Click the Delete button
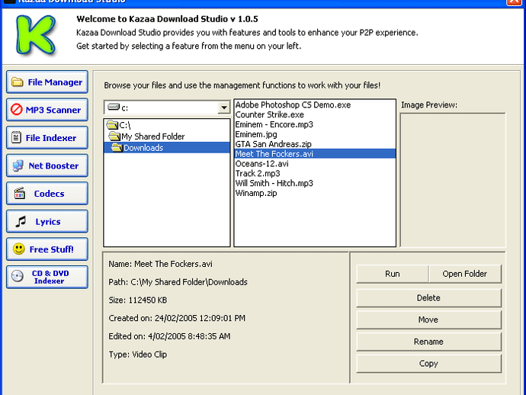526x395 pixels. [x=428, y=297]
